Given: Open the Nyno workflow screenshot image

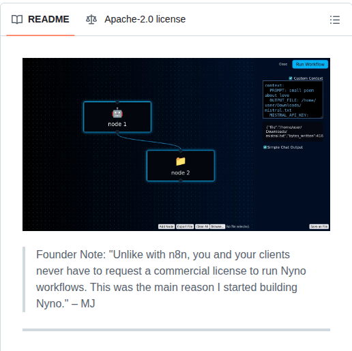Looking at the screenshot, I should point(176,144).
